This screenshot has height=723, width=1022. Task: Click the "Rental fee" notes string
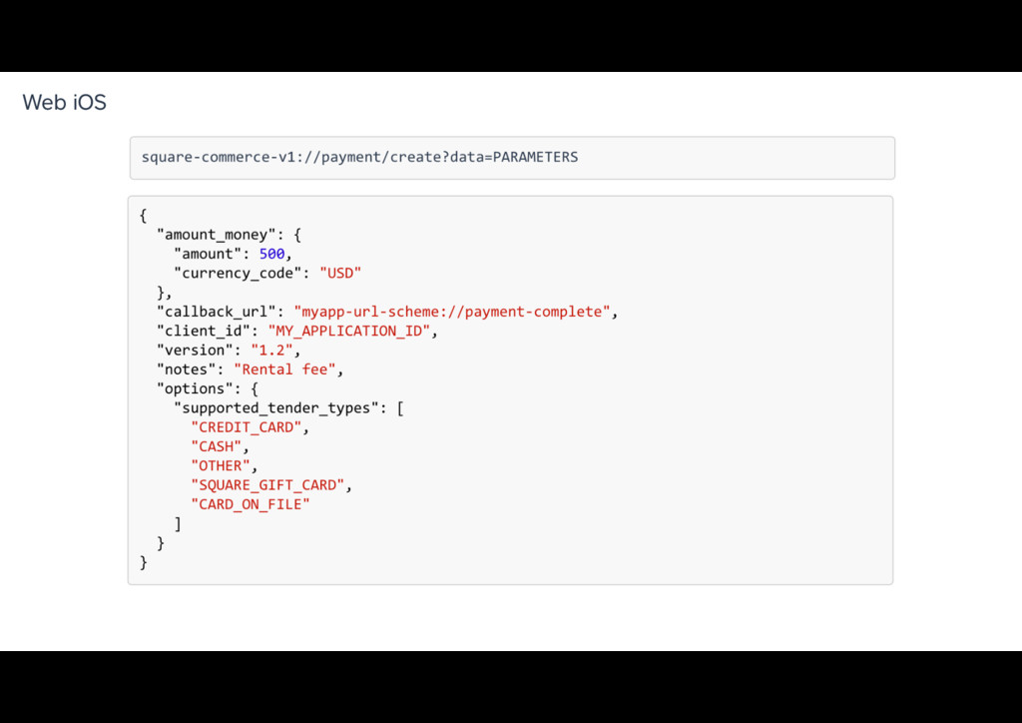(x=284, y=369)
